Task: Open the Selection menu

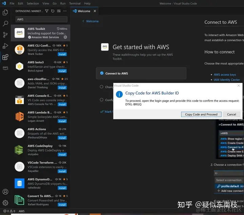Action: pyautogui.click(x=33, y=3)
